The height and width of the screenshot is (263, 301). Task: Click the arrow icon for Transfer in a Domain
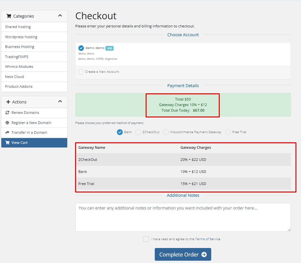[8, 132]
